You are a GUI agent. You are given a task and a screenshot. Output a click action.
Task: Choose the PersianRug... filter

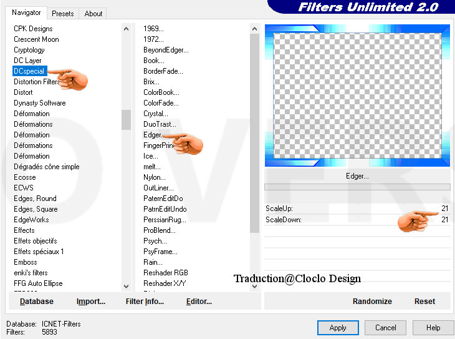click(x=165, y=220)
